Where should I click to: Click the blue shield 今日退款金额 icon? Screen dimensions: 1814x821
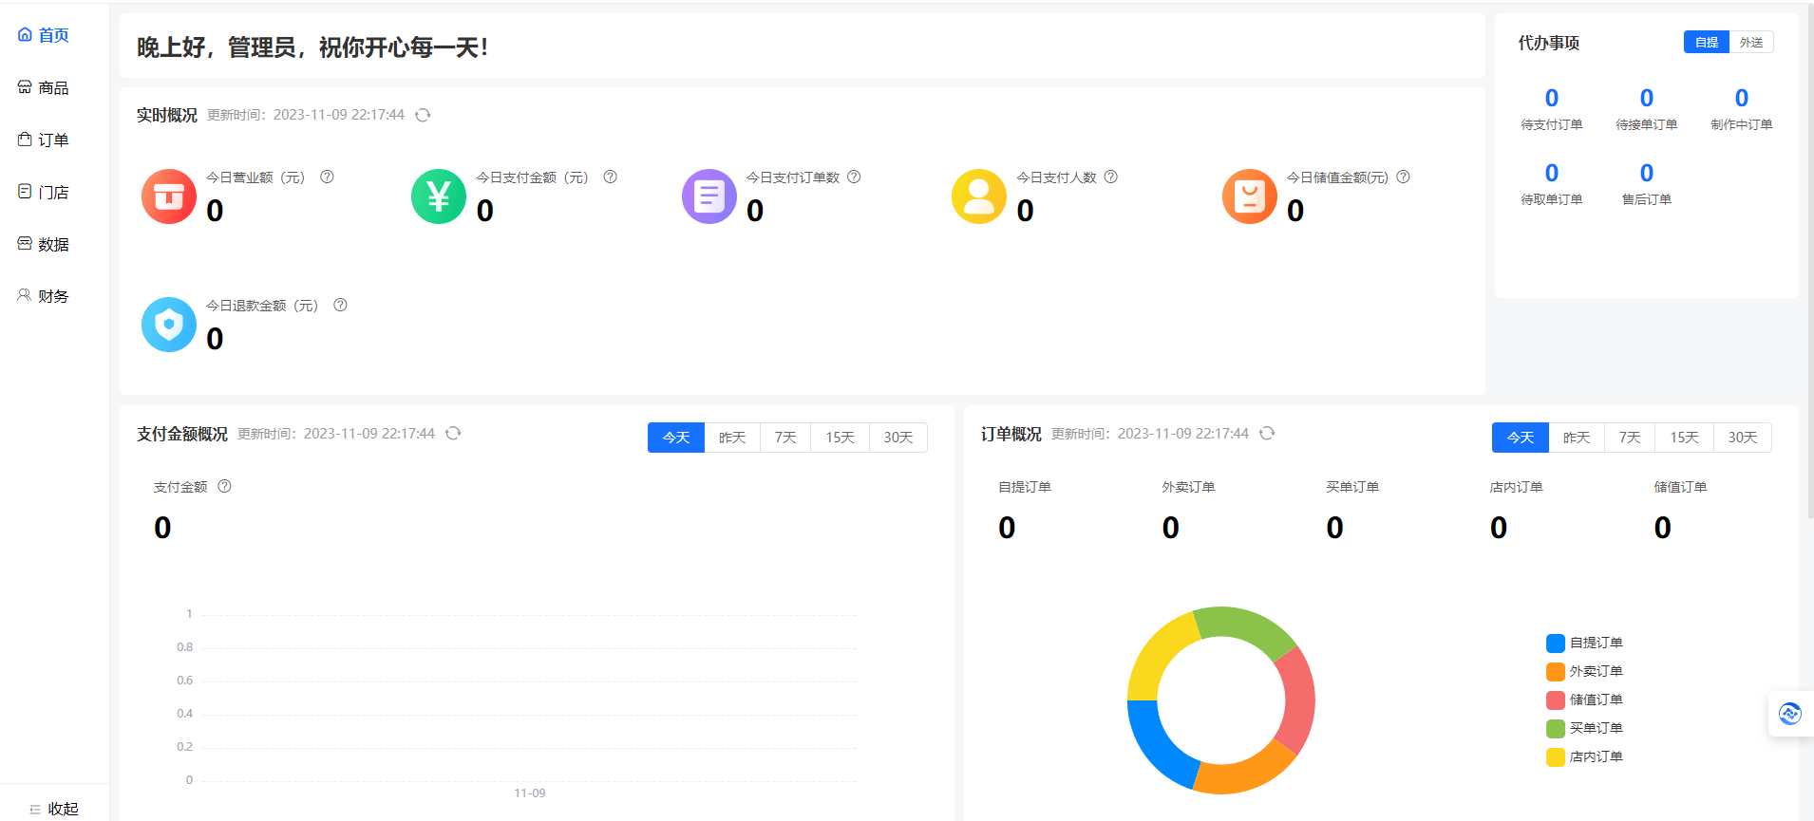coord(169,325)
